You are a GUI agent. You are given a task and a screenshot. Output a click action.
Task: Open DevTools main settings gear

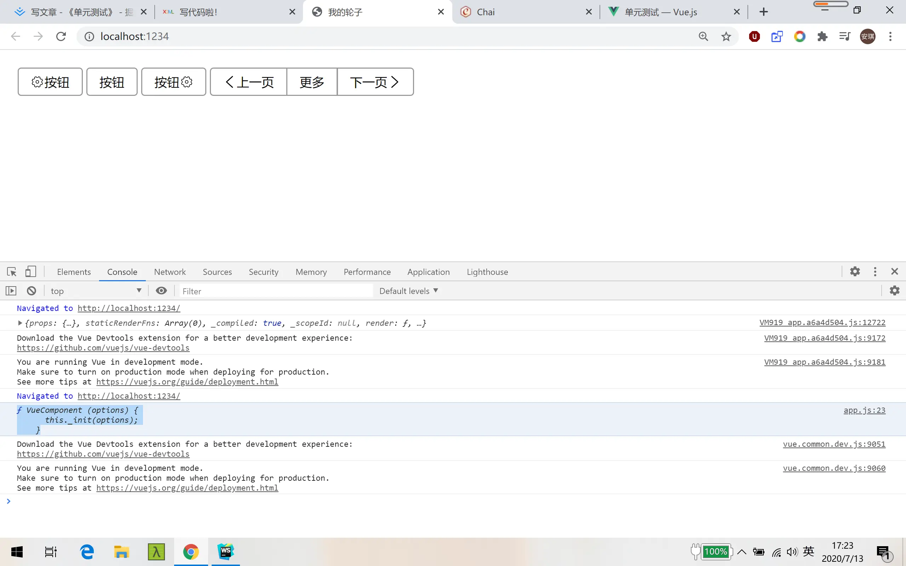[855, 272]
